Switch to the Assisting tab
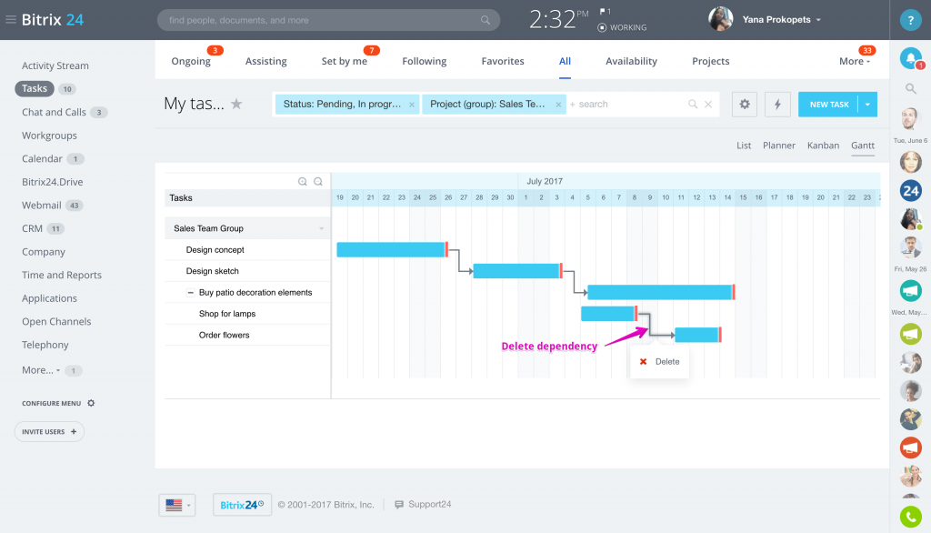This screenshot has height=533, width=931. pos(266,61)
